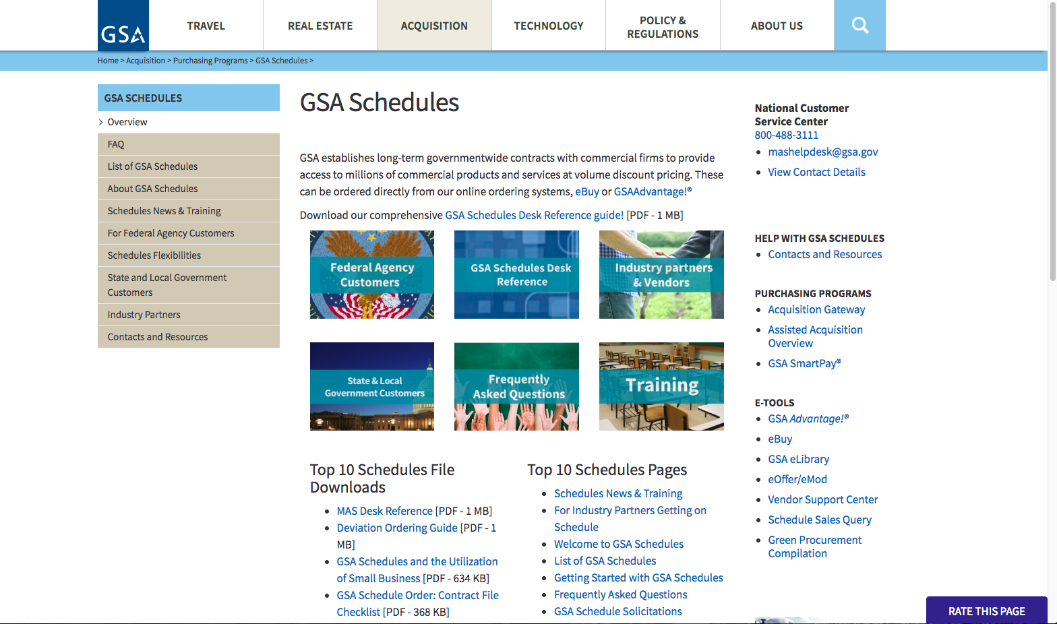Screen dimensions: 1057x624
Task: Click the GSA logo
Action: (x=123, y=26)
